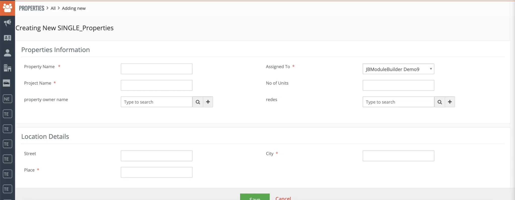Click the redes label
This screenshot has height=200, width=515.
(x=272, y=100)
